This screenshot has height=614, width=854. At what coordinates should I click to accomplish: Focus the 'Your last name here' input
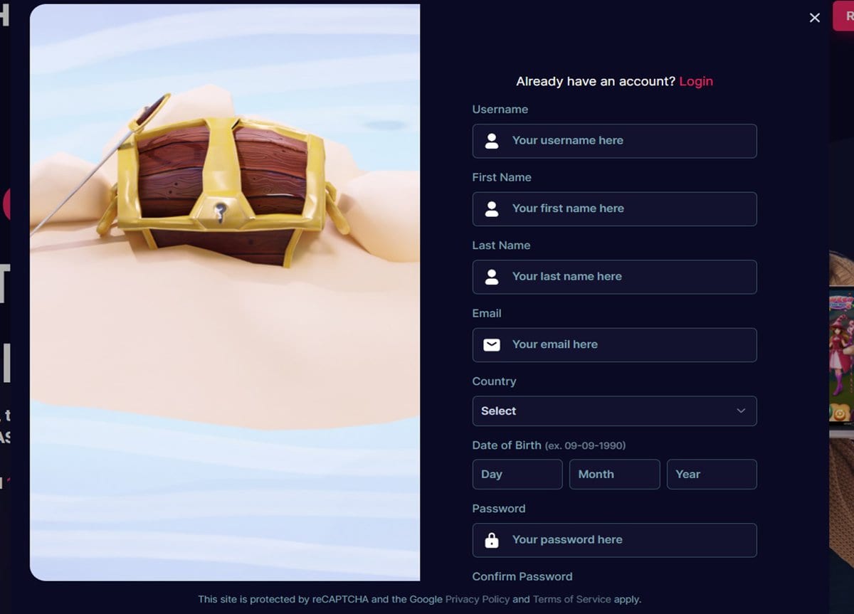pyautogui.click(x=614, y=277)
